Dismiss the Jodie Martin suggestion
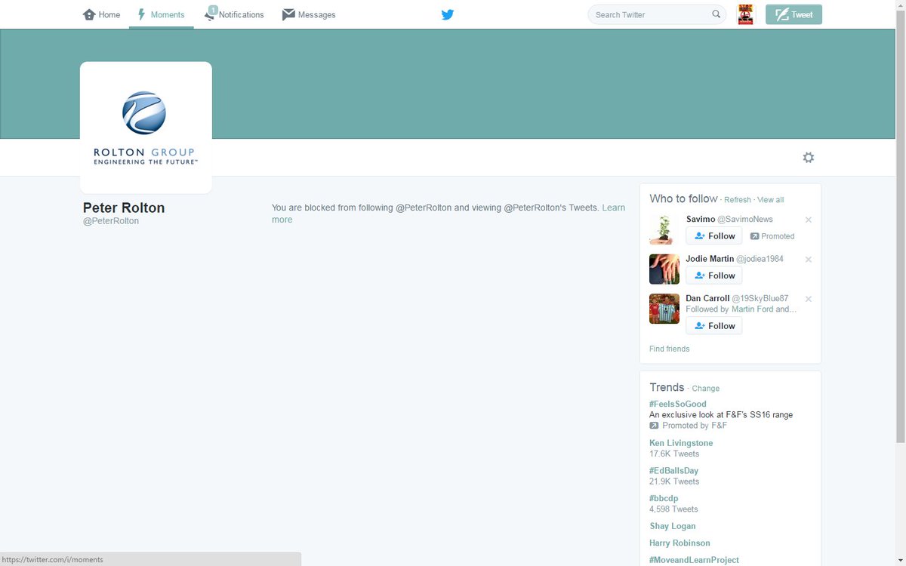Screen dimensions: 906x566 pyautogui.click(x=809, y=259)
